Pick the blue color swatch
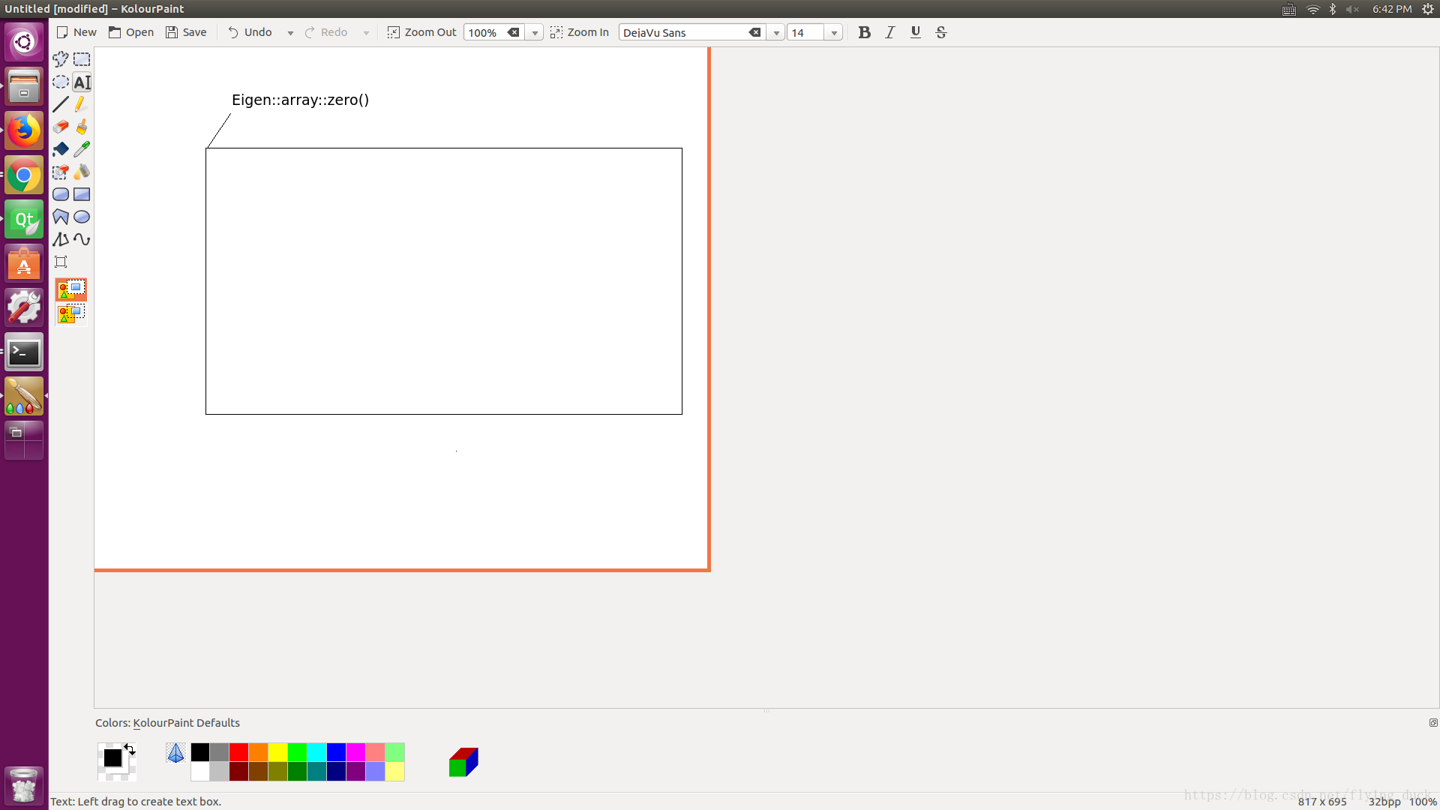Viewport: 1440px width, 810px height. point(336,752)
